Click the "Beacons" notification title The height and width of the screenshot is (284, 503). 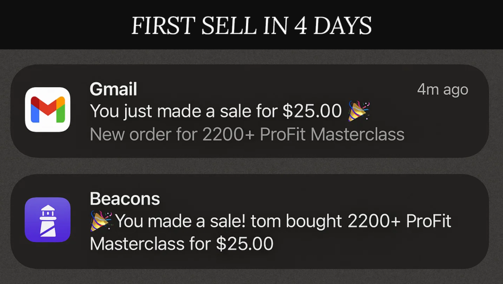tap(125, 199)
